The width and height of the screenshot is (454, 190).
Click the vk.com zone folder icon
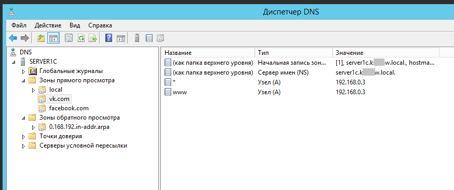click(x=42, y=99)
